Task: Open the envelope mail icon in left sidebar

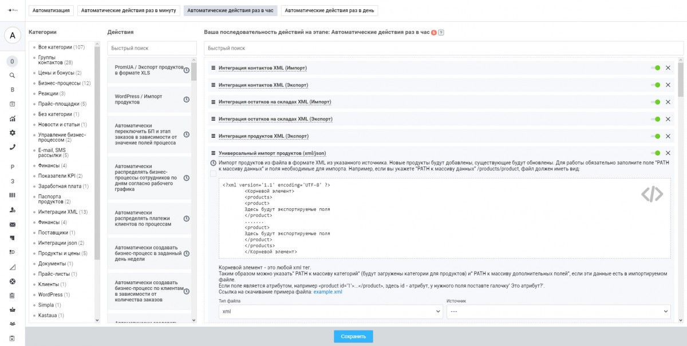Action: [x=13, y=224]
